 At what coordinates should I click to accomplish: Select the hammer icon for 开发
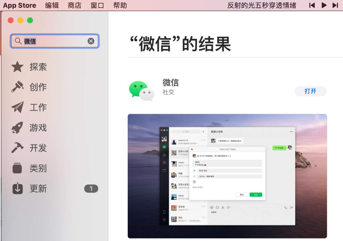click(17, 148)
